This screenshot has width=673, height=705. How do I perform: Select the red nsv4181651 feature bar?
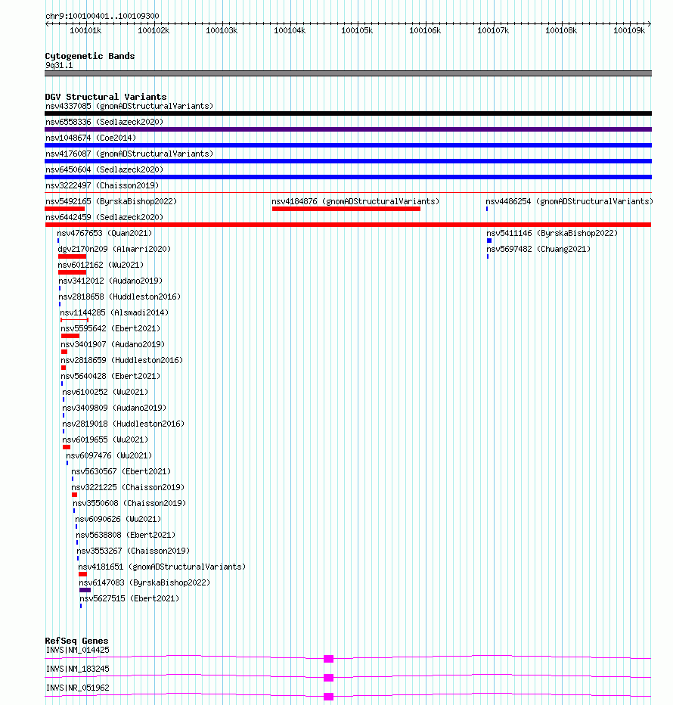pyautogui.click(x=82, y=574)
